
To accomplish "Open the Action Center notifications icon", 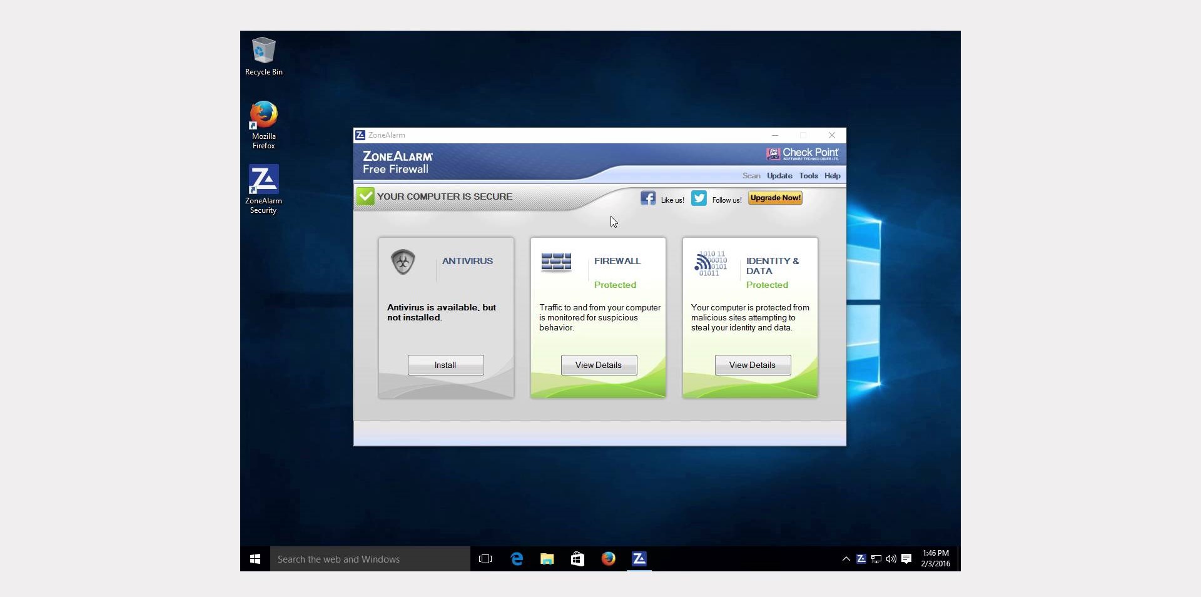I will coord(906,559).
